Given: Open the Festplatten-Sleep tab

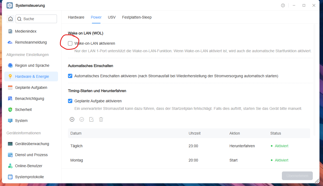Looking at the screenshot, I should [x=137, y=17].
